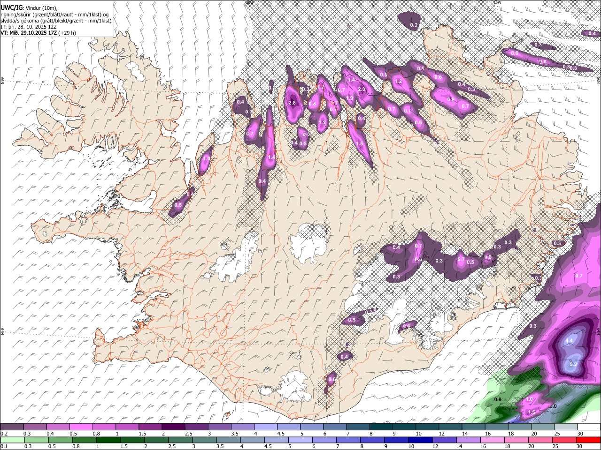601x450 pixels.
Task: Click lower legend pink swatch between 18 and 20
Action: pos(517,440)
